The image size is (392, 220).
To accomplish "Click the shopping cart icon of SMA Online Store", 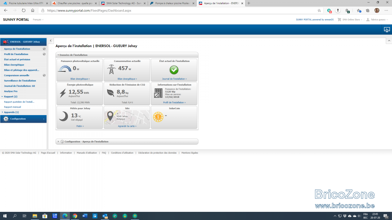I will pyautogui.click(x=340, y=20).
